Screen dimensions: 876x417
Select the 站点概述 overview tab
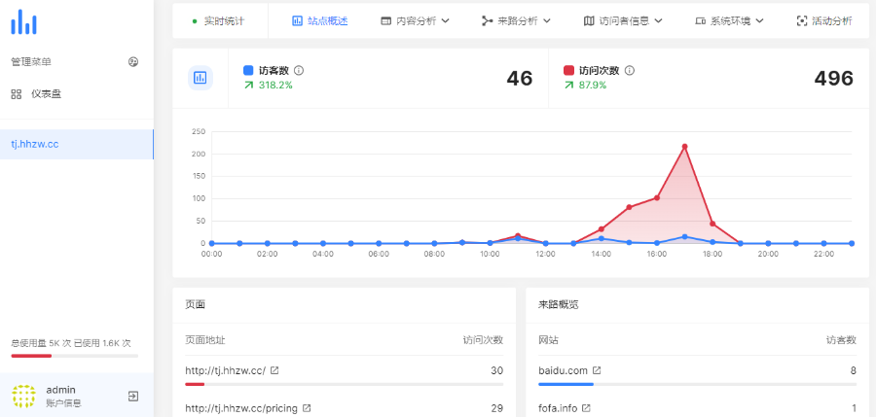[x=320, y=21]
